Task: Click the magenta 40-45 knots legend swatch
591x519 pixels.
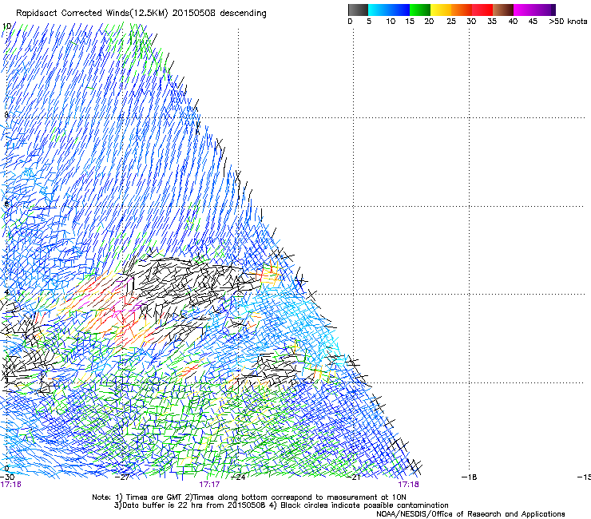Action: coord(524,10)
